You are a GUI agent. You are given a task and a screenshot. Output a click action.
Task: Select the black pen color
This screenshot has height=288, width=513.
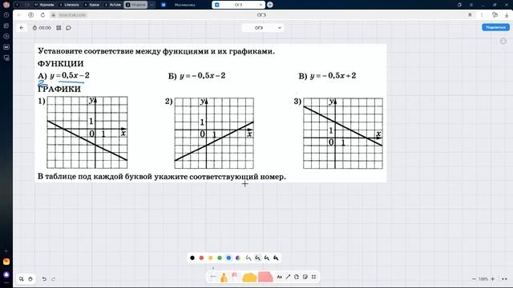[192, 258]
